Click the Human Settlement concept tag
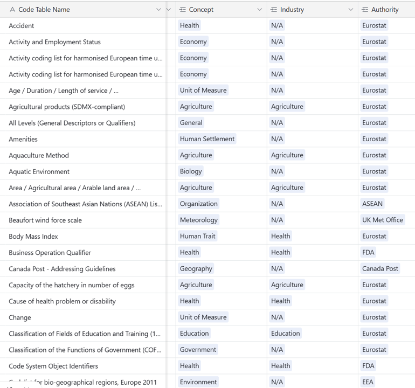The width and height of the screenshot is (415, 388). coord(207,139)
